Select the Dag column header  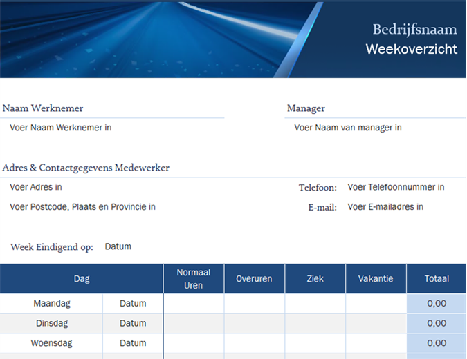click(x=82, y=279)
